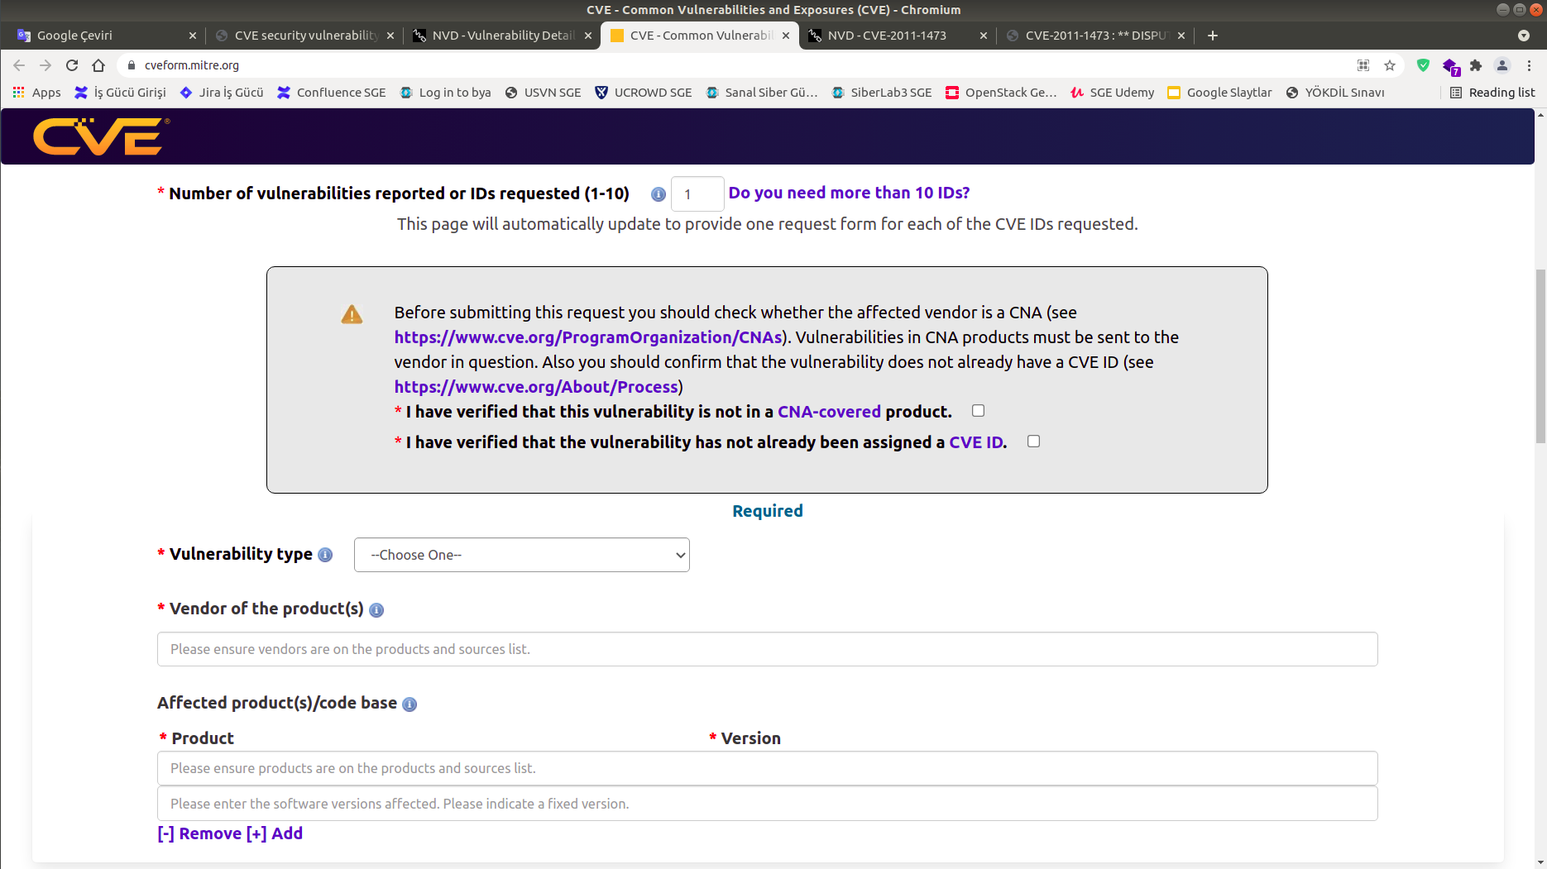Go back with the browser back arrow
The width and height of the screenshot is (1547, 869).
point(19,65)
